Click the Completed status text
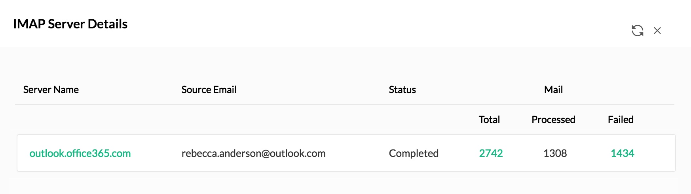This screenshot has width=691, height=194. (x=414, y=153)
